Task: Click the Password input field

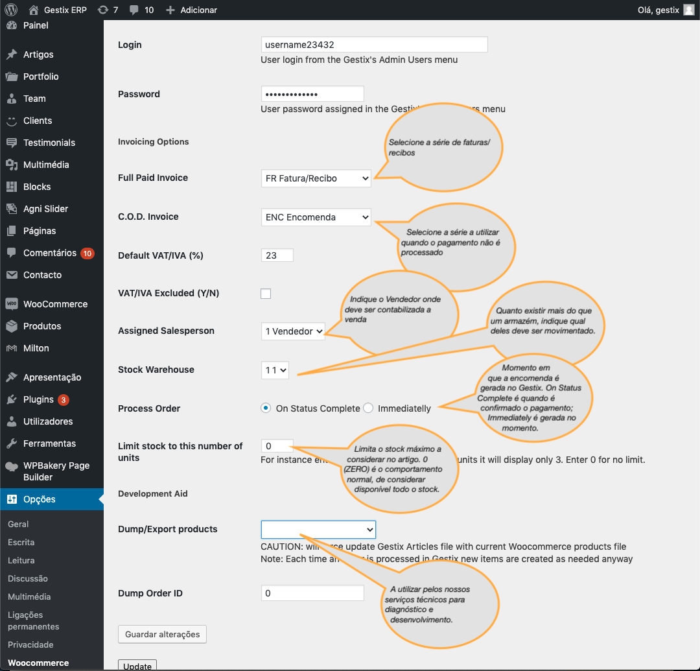Action: click(312, 94)
